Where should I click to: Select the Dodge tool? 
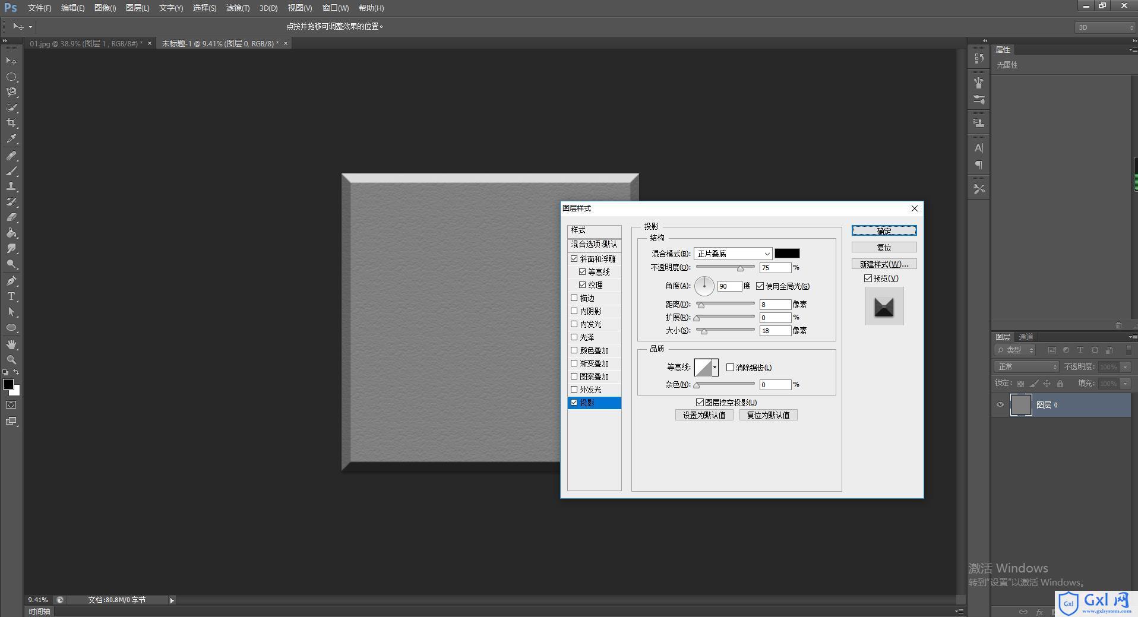click(x=11, y=264)
